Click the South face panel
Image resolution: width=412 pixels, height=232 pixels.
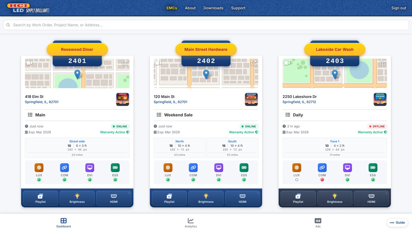[232, 148]
